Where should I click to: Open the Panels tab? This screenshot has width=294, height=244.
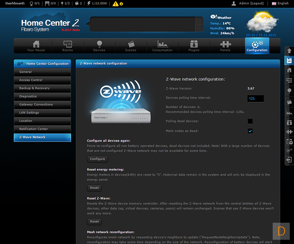click(x=225, y=46)
